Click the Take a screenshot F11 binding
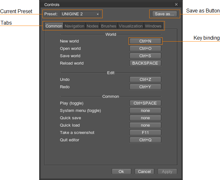 (x=145, y=133)
